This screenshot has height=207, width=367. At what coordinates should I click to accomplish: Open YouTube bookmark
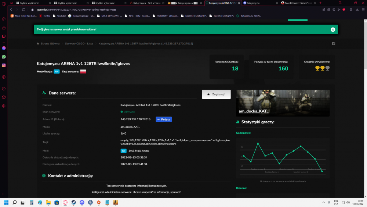(59, 16)
